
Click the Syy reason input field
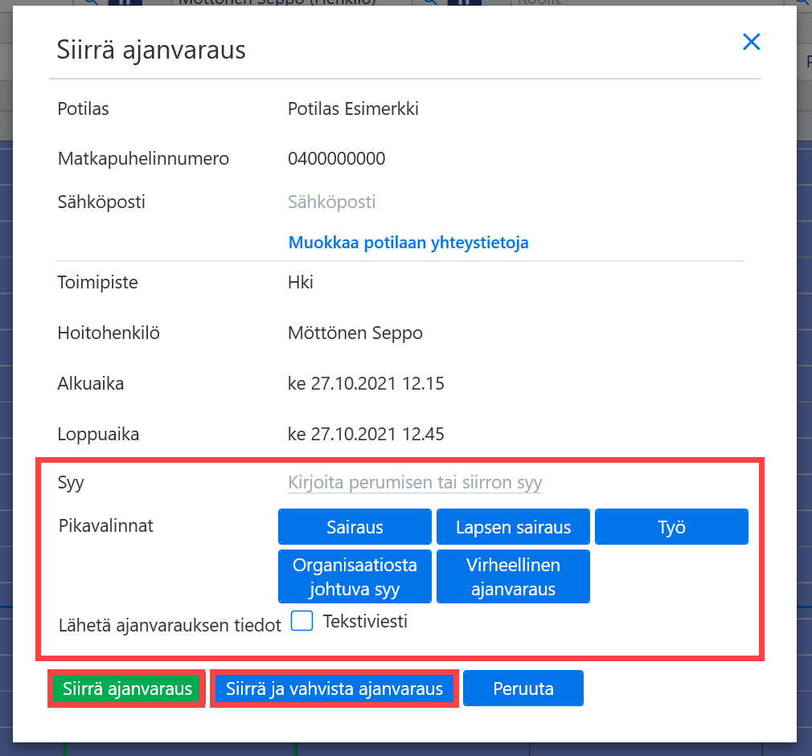(415, 482)
